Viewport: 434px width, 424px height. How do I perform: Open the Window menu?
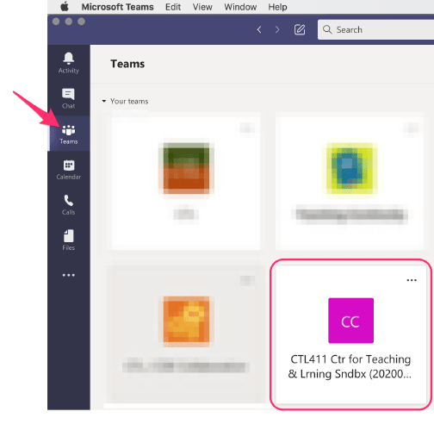(x=240, y=7)
